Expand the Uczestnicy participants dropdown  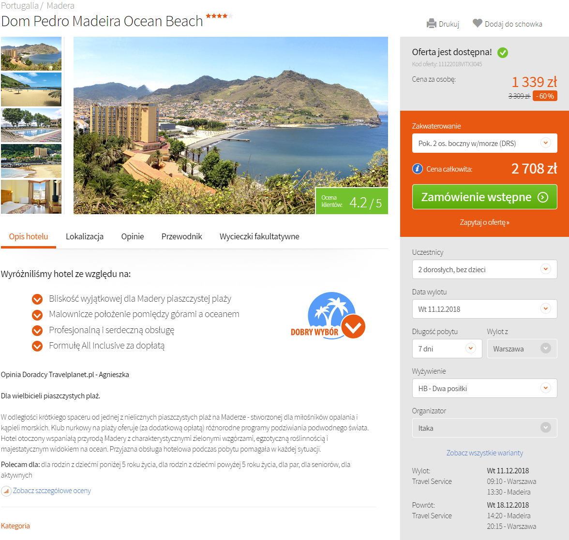point(484,269)
